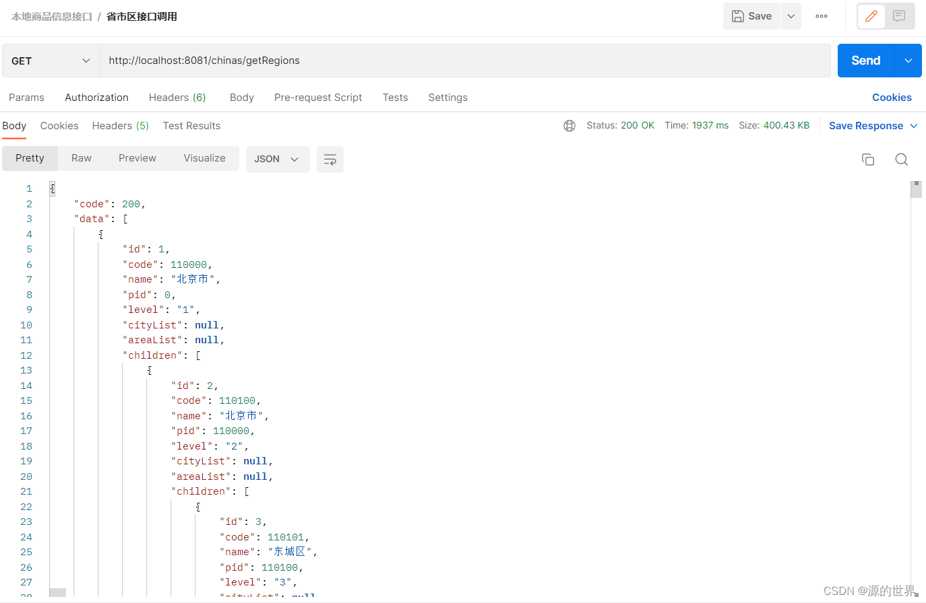Switch to the pencil edit mode icon
The image size is (926, 603).
[871, 16]
